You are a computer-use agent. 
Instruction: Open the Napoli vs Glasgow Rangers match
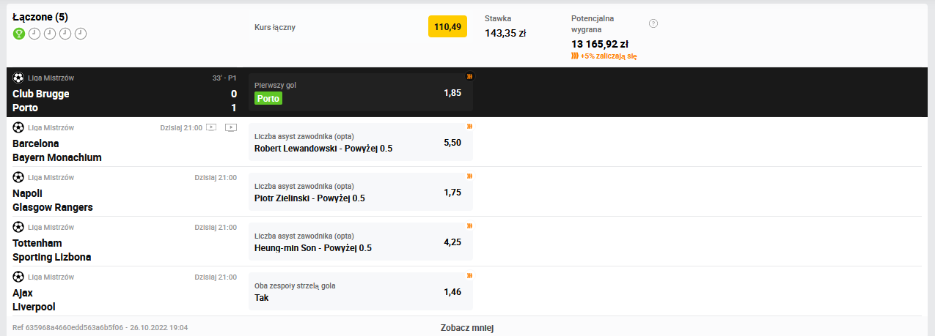pos(125,192)
